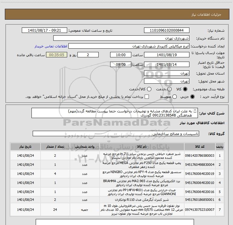This screenshot has height=225, width=233.
Task: Click the جزئیات اطلاعات نیاز header title
Action: click(206, 14)
